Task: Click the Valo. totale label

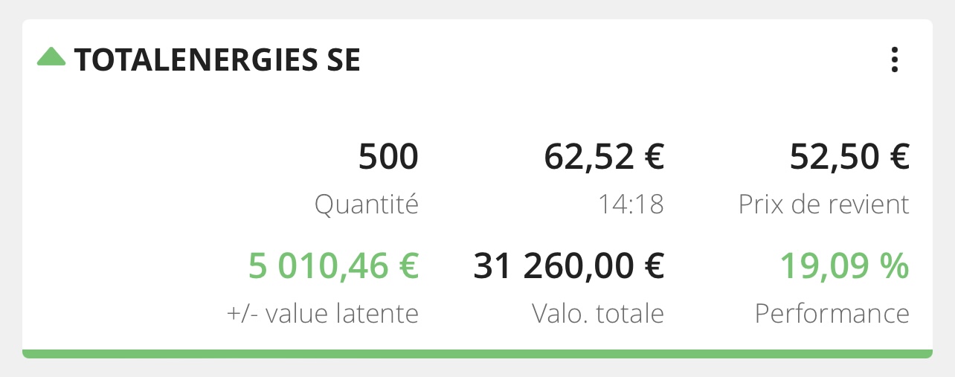Action: click(598, 314)
